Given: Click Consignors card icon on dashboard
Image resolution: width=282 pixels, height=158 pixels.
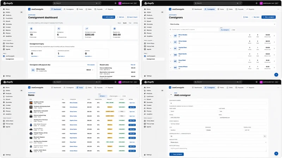Looking at the screenshot, I should [59, 29].
